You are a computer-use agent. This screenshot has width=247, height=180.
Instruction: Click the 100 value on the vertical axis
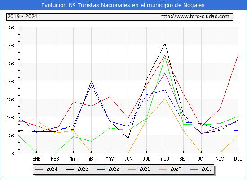click(x=11, y=117)
